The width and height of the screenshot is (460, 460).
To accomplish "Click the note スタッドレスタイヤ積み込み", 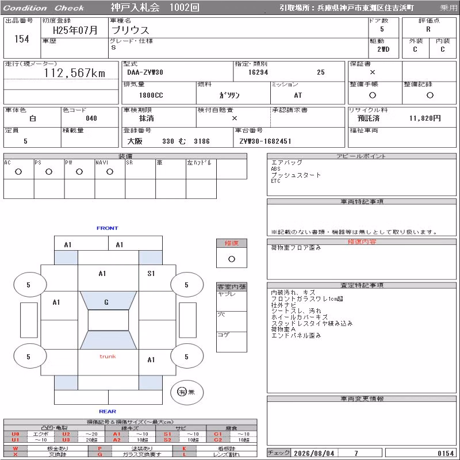I will click(x=312, y=323).
